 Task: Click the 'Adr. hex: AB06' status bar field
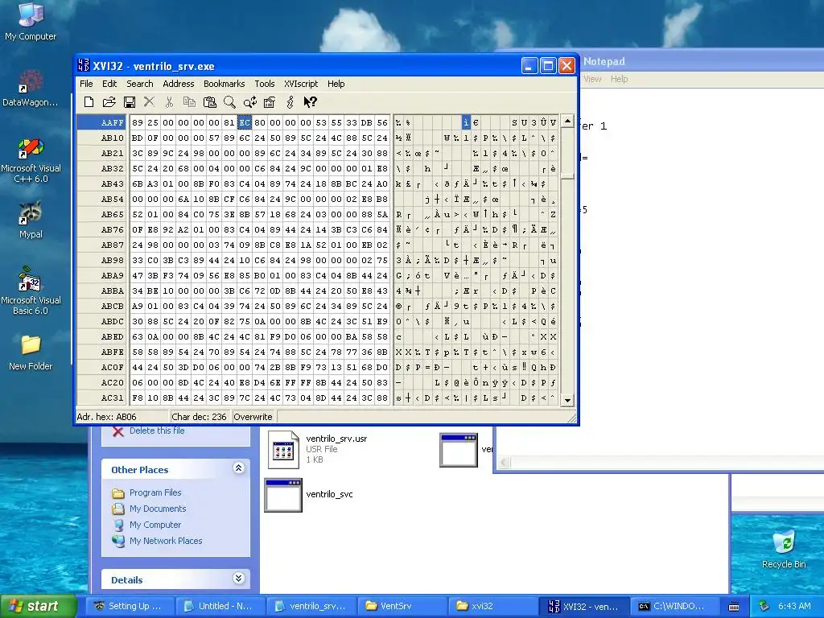(122, 417)
